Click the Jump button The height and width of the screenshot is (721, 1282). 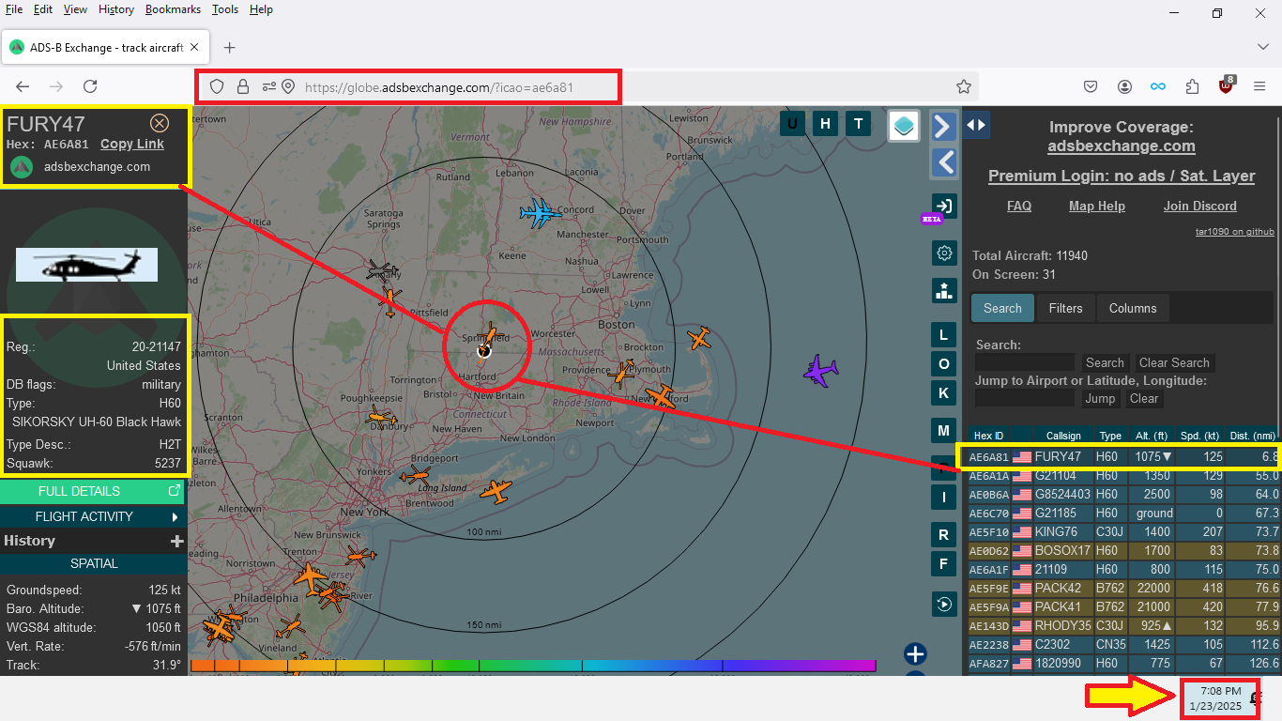point(1100,398)
